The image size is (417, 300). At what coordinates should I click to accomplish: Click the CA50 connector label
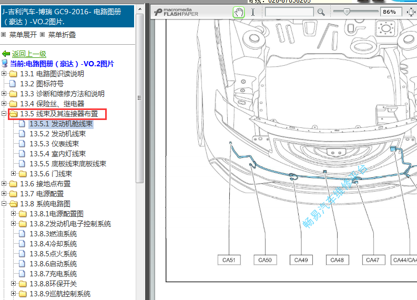(x=265, y=260)
